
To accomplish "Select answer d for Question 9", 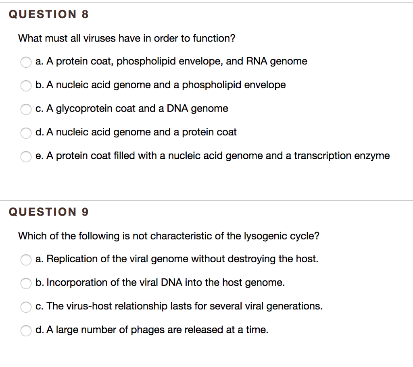I will pos(26,330).
